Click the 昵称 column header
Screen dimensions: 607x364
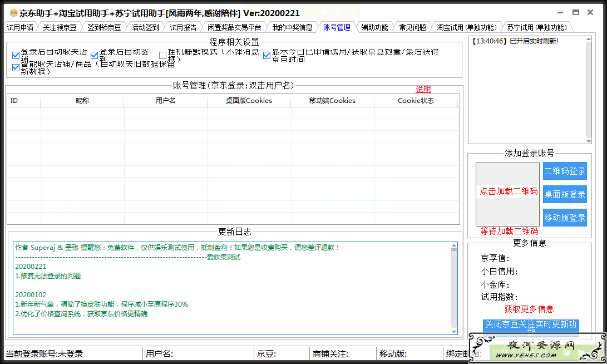82,101
